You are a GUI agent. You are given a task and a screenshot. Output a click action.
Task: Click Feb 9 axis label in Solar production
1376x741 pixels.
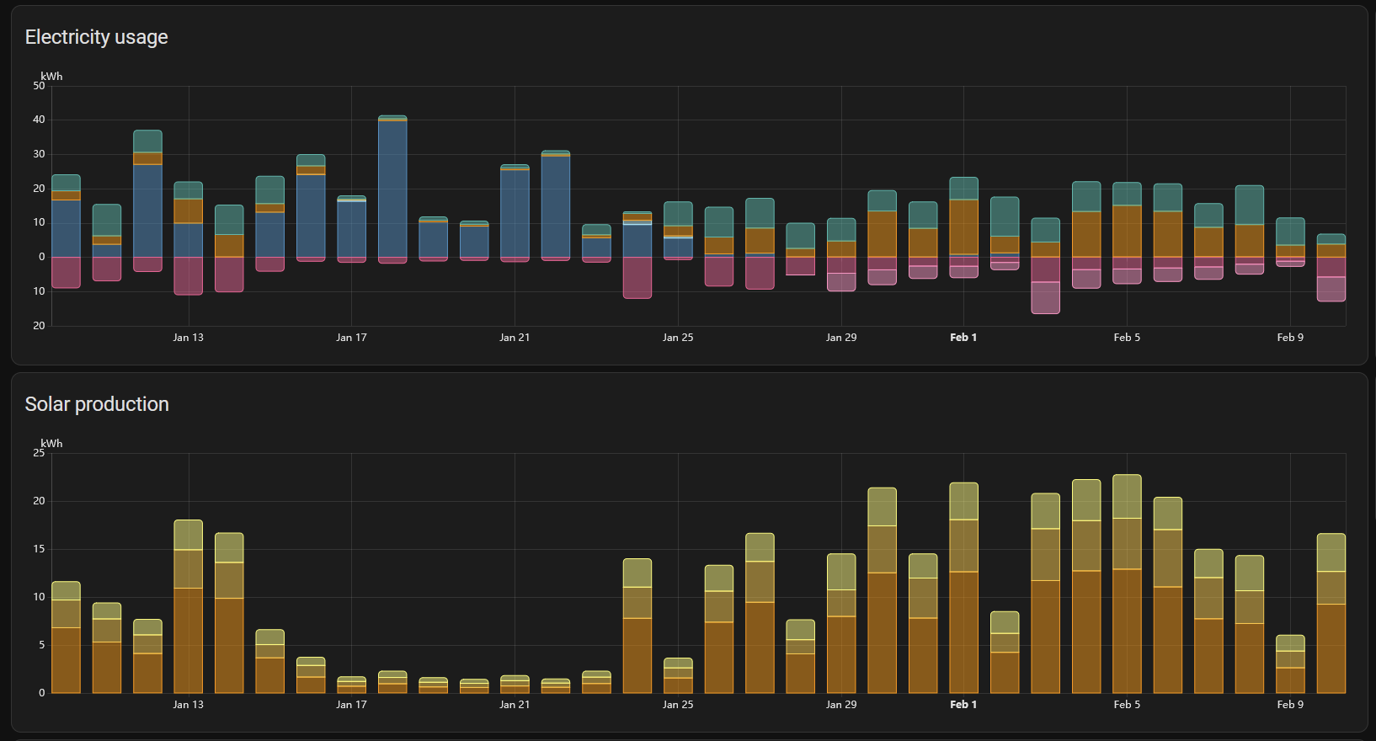pyautogui.click(x=1290, y=705)
